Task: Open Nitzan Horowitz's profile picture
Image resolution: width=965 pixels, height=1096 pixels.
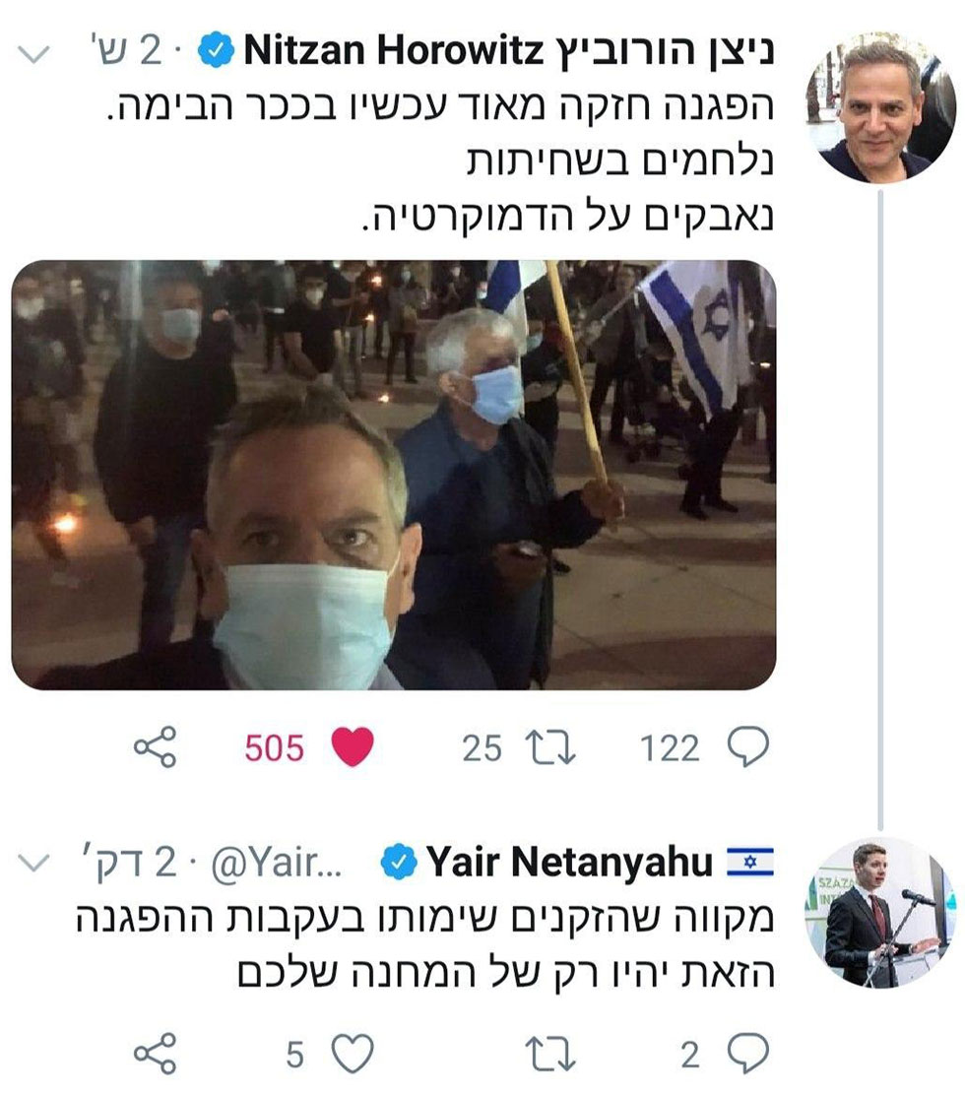Action: (879, 108)
